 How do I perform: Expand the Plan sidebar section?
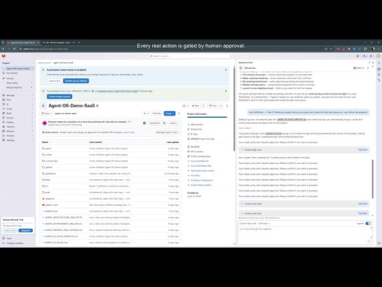point(17,100)
